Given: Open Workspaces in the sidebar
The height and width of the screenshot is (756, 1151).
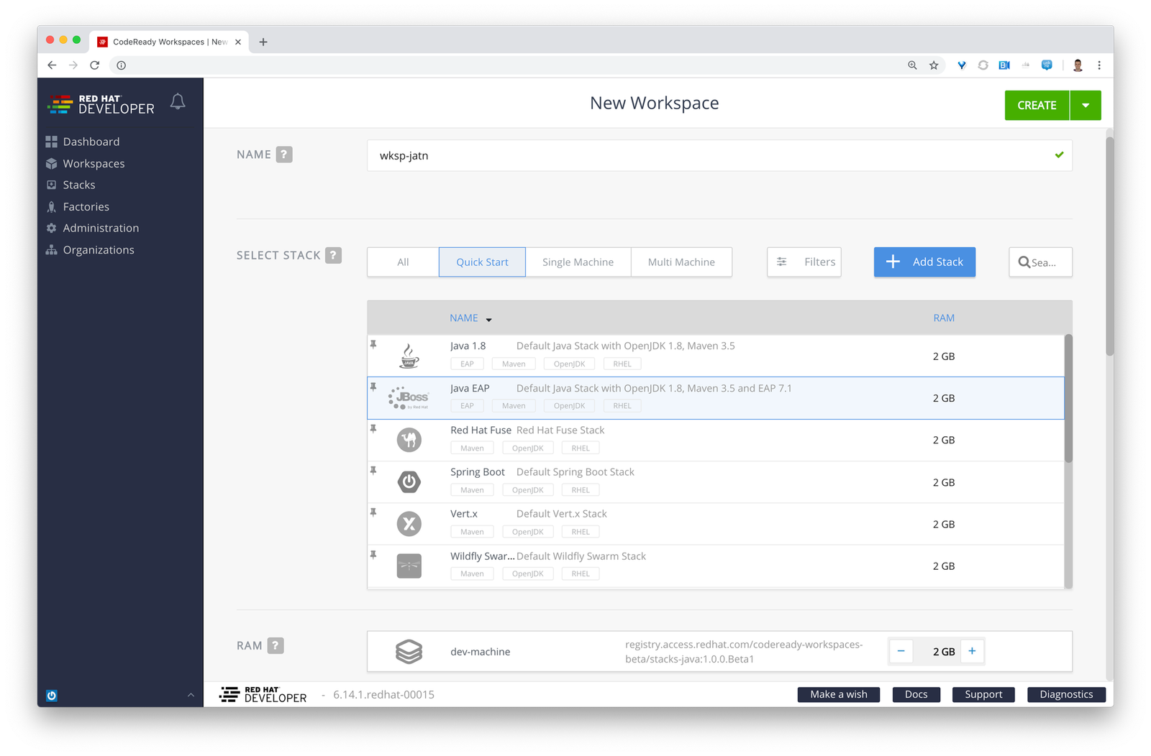Looking at the screenshot, I should (x=94, y=164).
